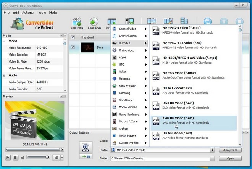Click the HTC android robot icon
The width and height of the screenshot is (252, 169).
pos(114,64)
